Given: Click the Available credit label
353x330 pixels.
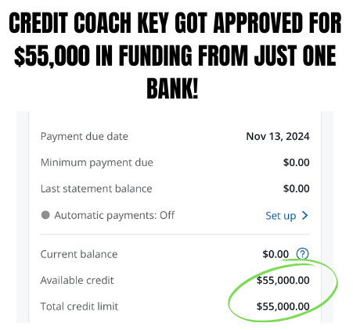Looking at the screenshot, I should pos(77,280).
